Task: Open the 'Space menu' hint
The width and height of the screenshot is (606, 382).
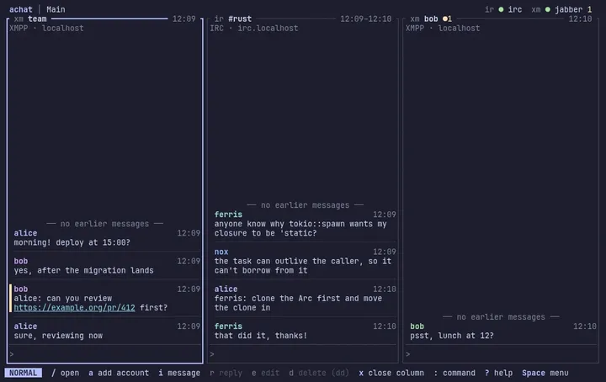Action: click(545, 373)
